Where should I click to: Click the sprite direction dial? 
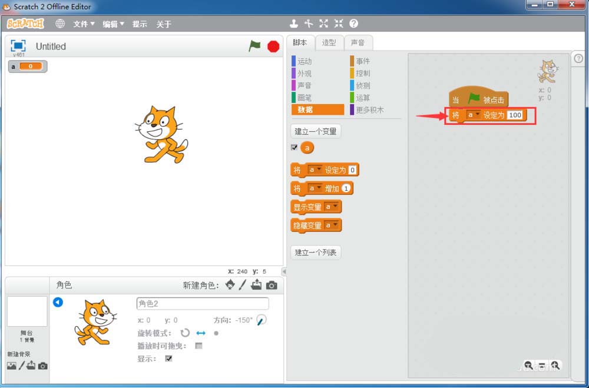pos(261,320)
